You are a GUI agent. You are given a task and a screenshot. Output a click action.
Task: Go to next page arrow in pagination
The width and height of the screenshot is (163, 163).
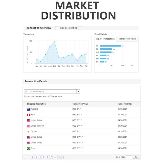(64, 157)
